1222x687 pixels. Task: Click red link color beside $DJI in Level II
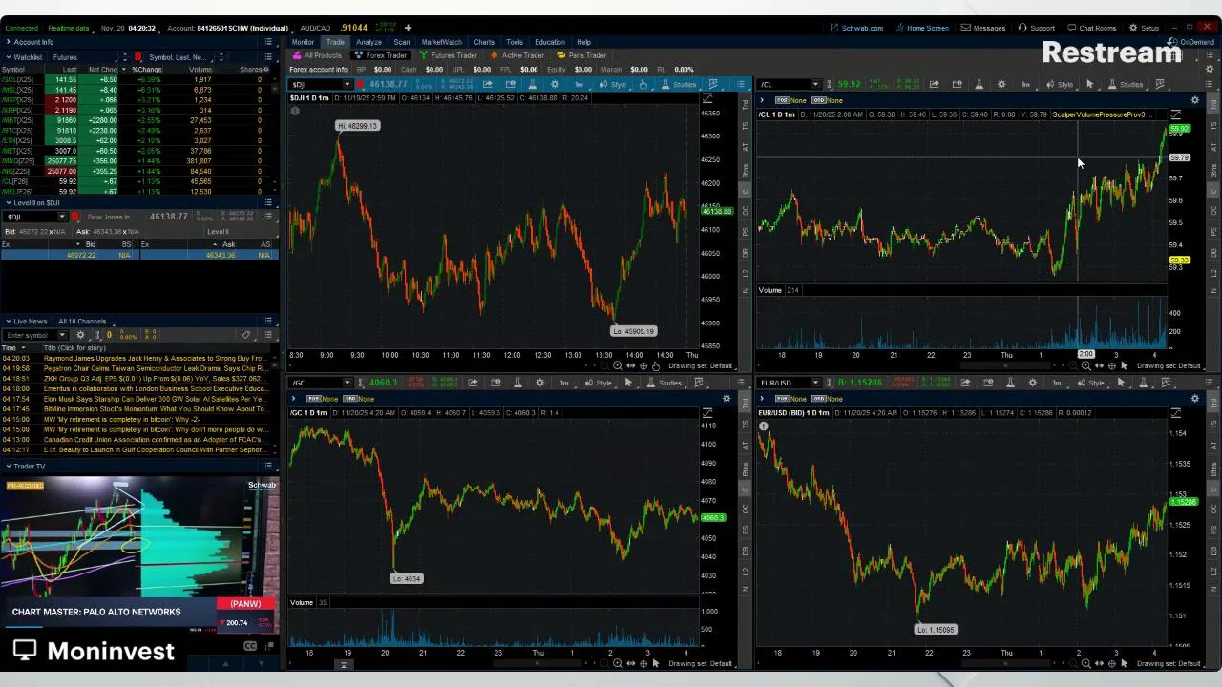coord(74,217)
